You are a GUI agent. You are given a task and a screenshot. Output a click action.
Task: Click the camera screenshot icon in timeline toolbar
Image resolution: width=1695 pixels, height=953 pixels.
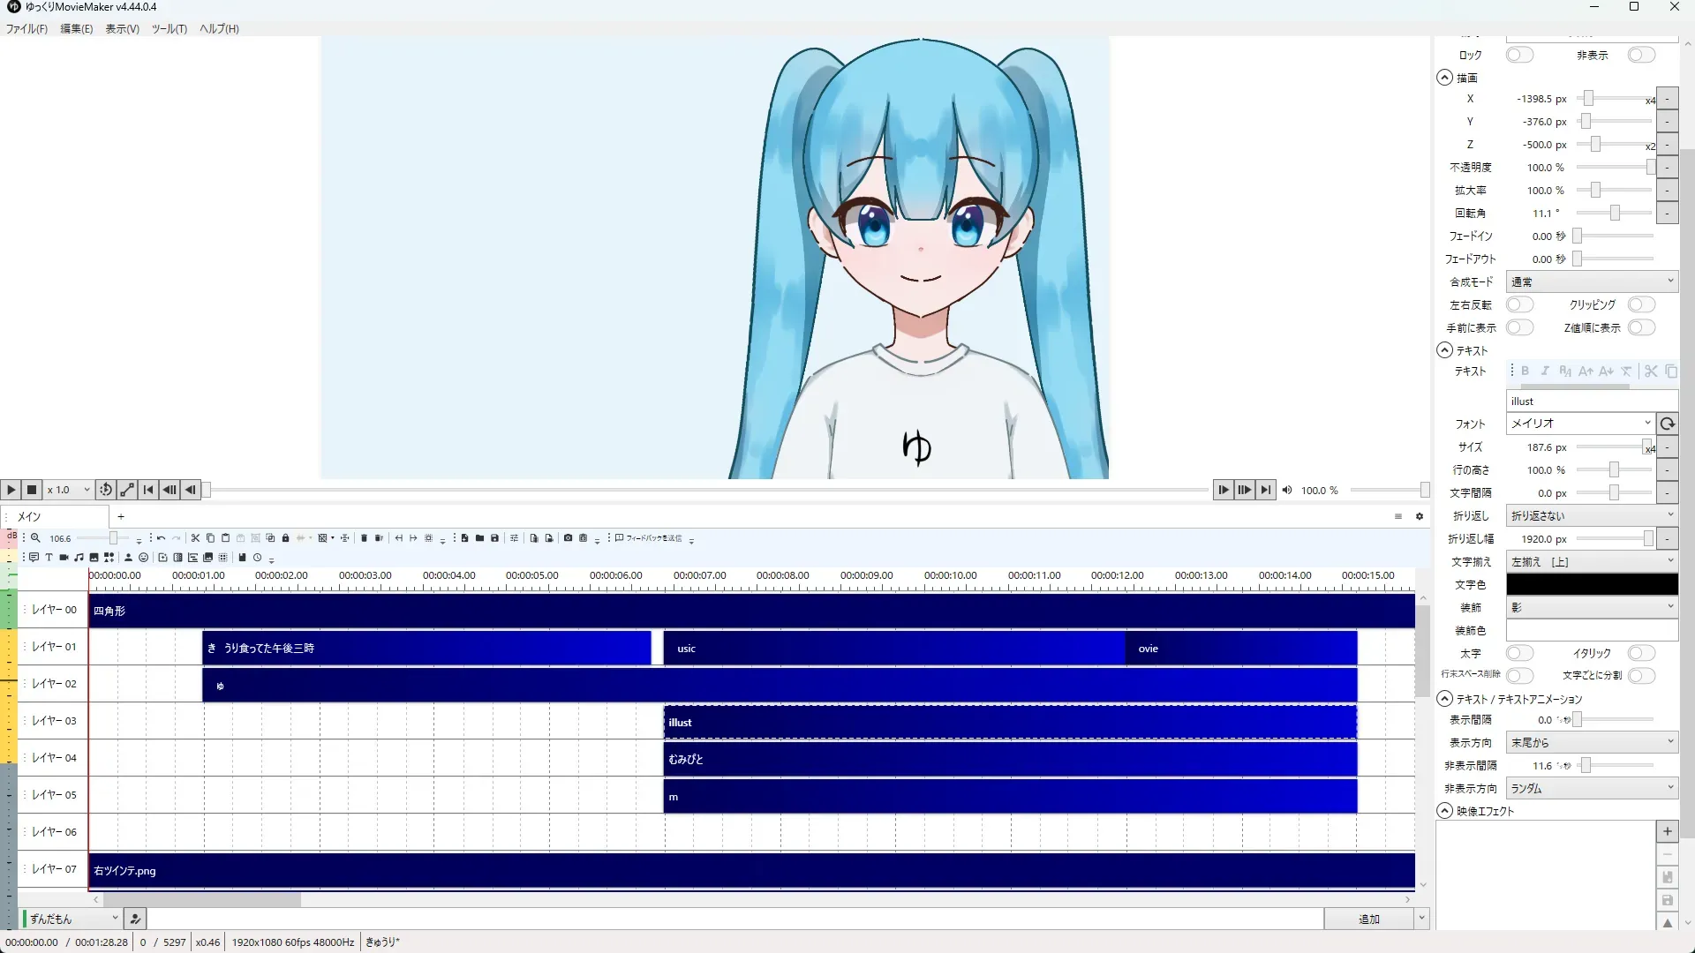(x=568, y=538)
